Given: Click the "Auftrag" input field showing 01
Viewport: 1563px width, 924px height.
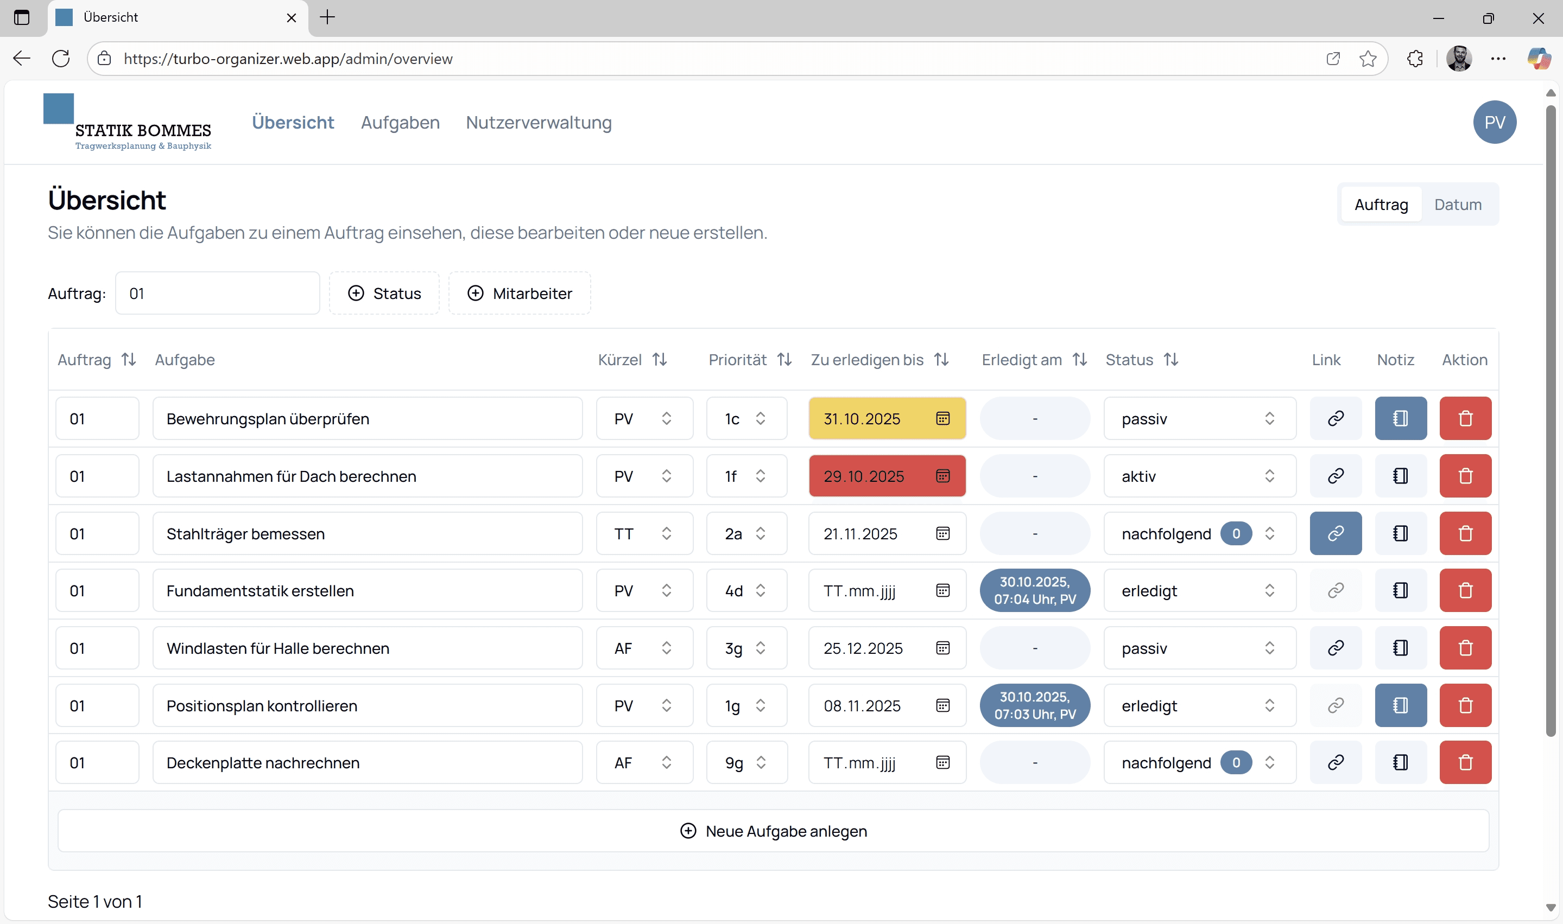Looking at the screenshot, I should 217,292.
